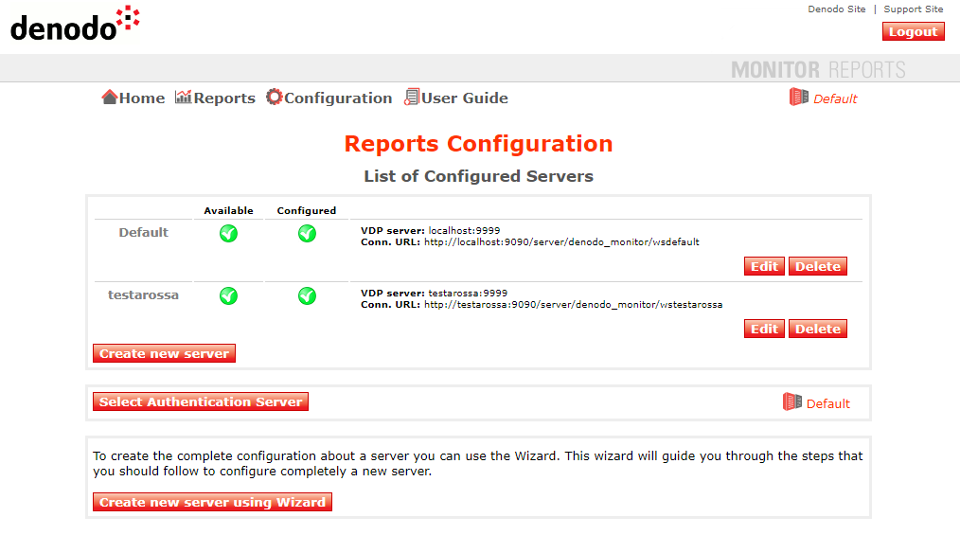Open the Home menu item

(x=133, y=98)
